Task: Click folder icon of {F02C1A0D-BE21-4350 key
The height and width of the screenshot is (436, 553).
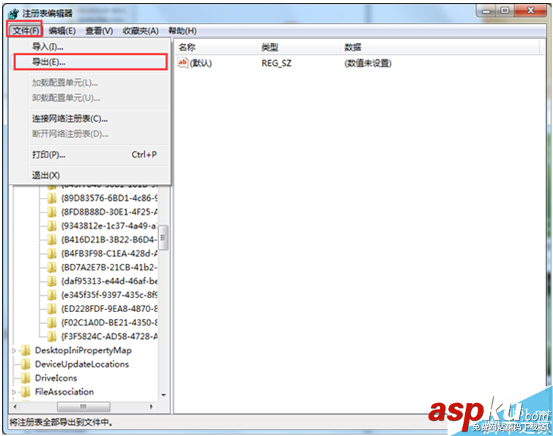Action: 52,322
